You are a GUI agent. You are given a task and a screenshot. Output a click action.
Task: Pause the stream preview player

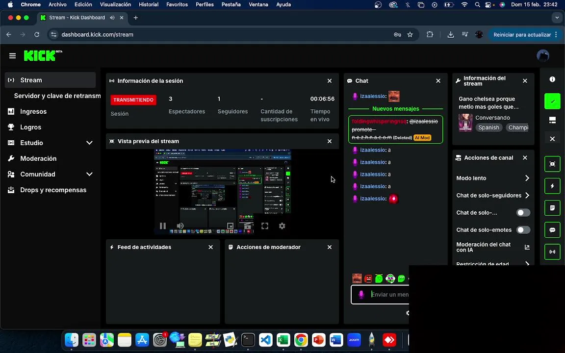[x=163, y=226]
